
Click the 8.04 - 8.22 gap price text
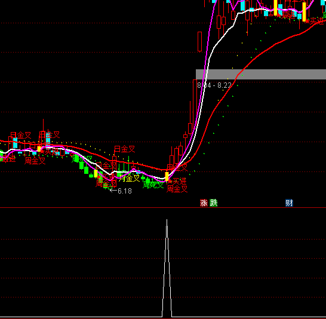click(x=214, y=85)
